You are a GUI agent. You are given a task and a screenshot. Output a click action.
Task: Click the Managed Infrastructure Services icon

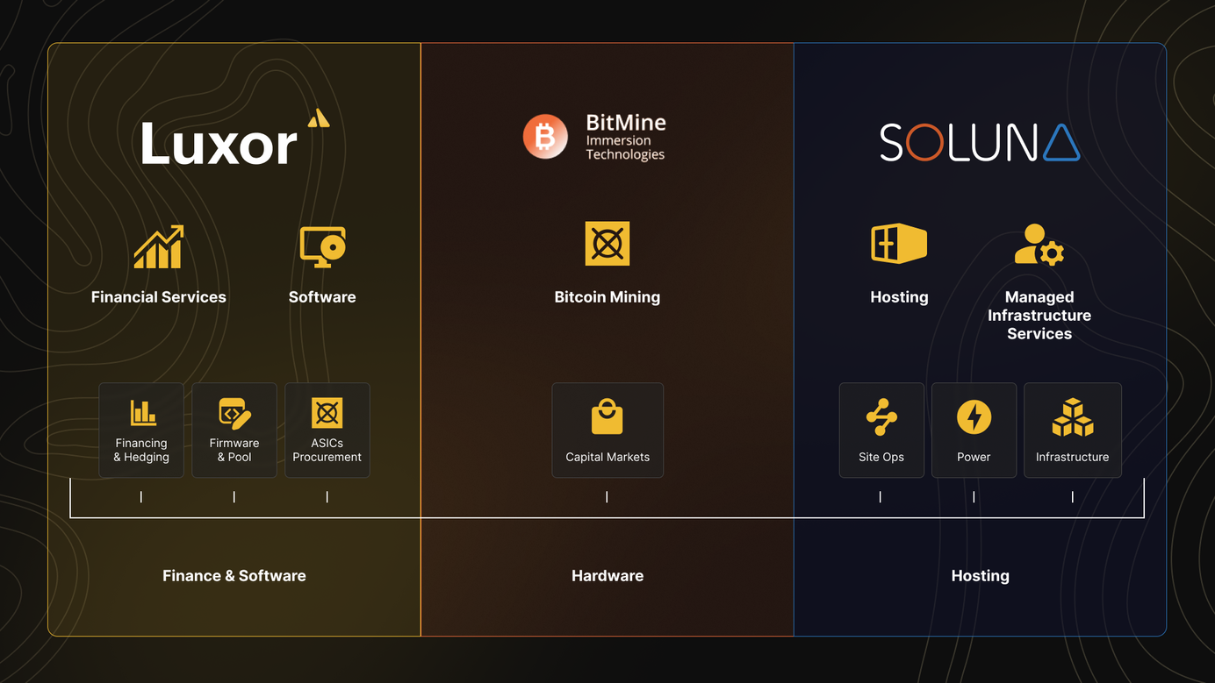1039,245
